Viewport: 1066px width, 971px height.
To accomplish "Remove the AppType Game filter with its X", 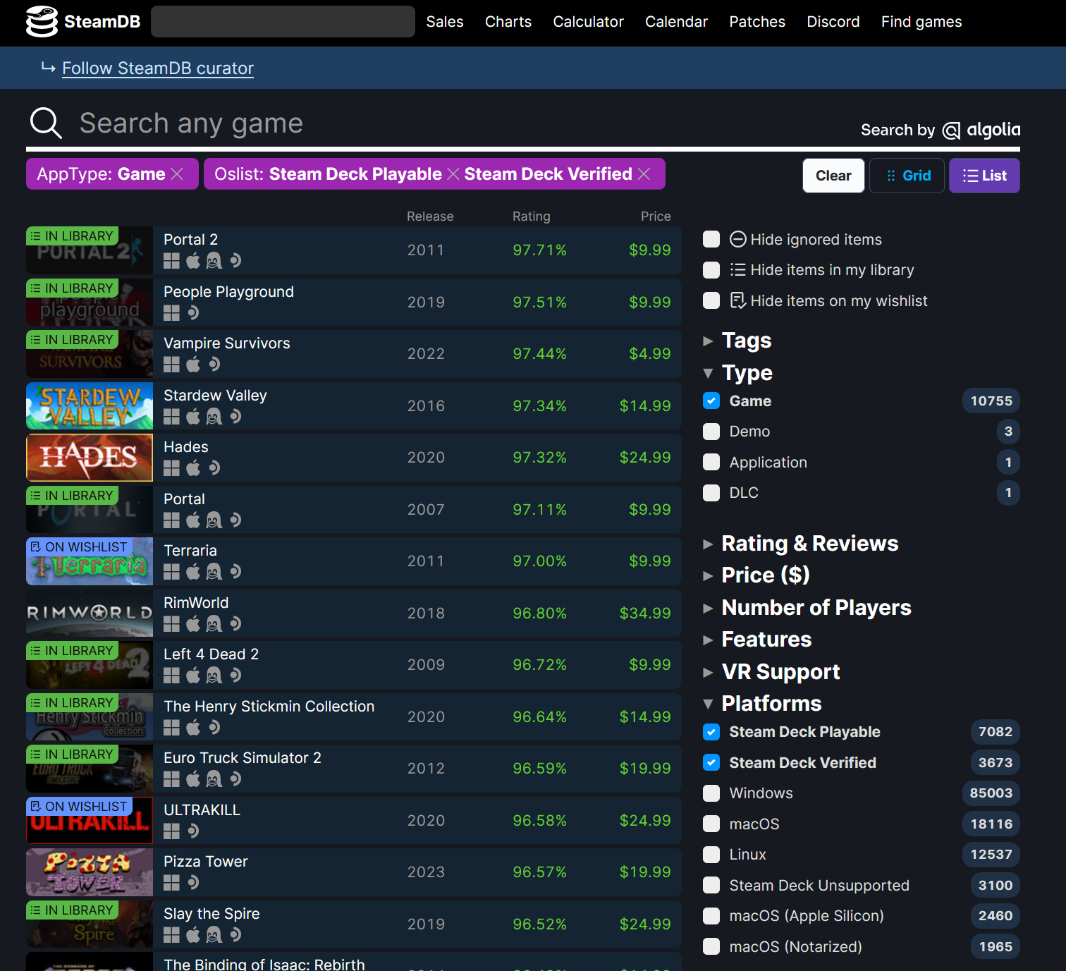I will pyautogui.click(x=177, y=174).
